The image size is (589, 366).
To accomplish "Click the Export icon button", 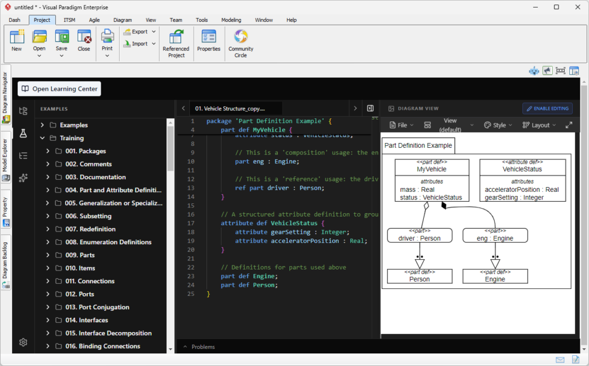I will pos(127,32).
